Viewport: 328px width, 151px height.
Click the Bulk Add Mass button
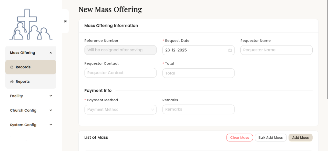point(271,138)
